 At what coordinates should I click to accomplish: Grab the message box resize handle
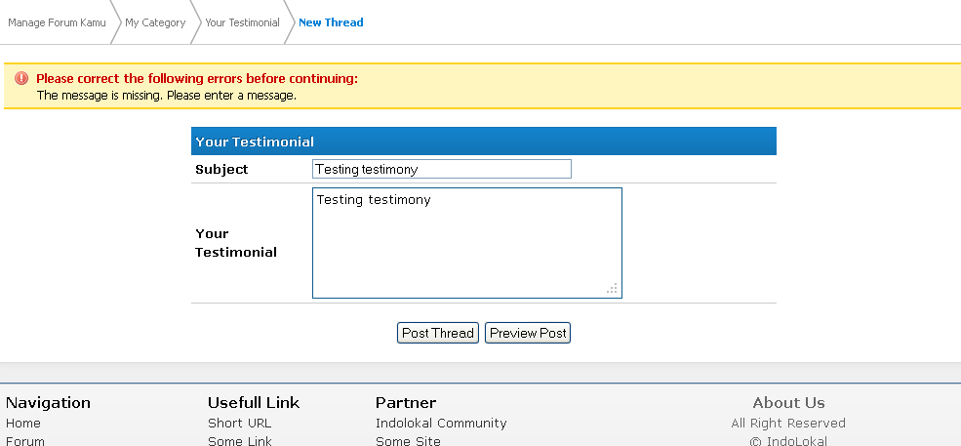point(613,289)
